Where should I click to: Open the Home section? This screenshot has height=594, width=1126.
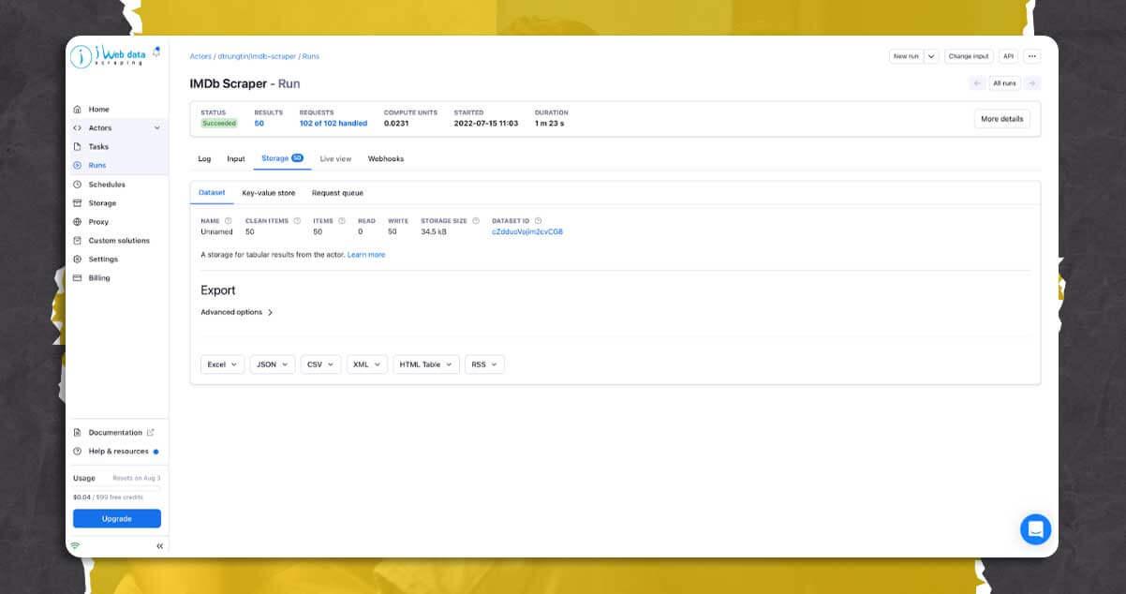tap(97, 109)
